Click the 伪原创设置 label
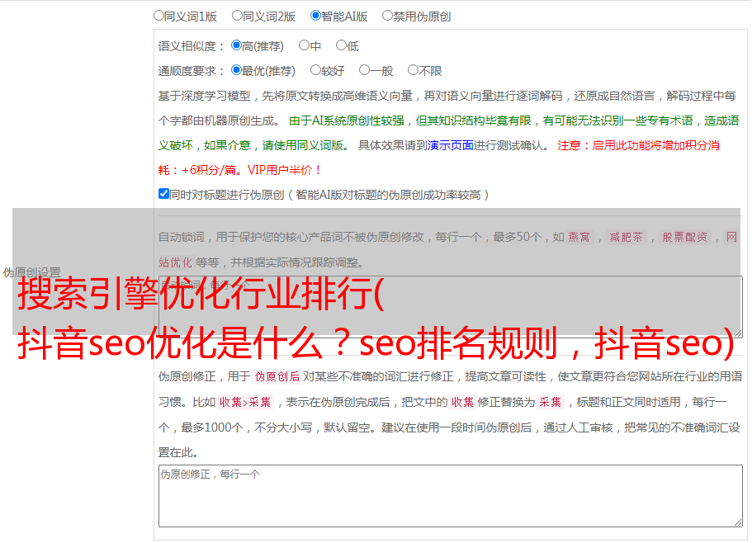752x543 pixels. (x=31, y=272)
